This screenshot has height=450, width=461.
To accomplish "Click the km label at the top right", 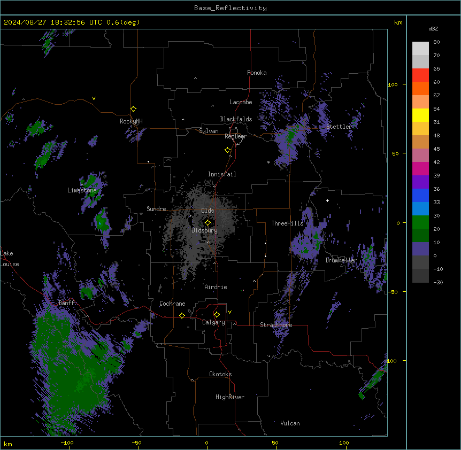I will point(398,22).
